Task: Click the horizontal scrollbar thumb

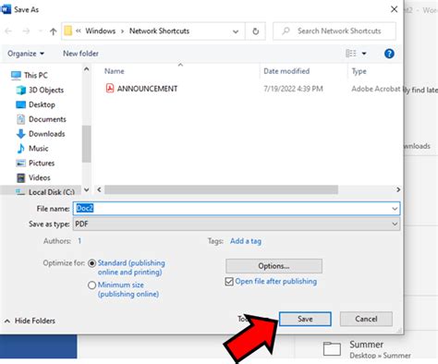Action: 221,189
